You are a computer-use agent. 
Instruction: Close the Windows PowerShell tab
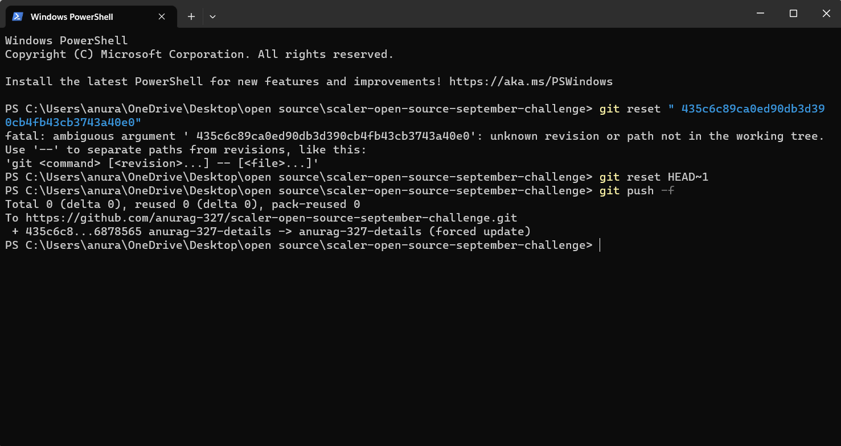pyautogui.click(x=161, y=16)
